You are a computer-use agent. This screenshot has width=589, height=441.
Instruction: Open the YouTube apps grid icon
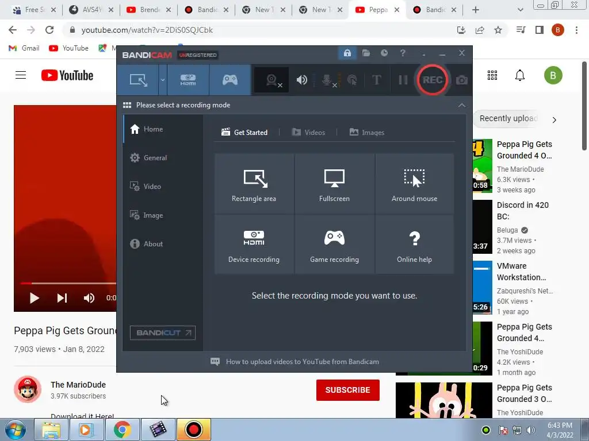pos(492,75)
